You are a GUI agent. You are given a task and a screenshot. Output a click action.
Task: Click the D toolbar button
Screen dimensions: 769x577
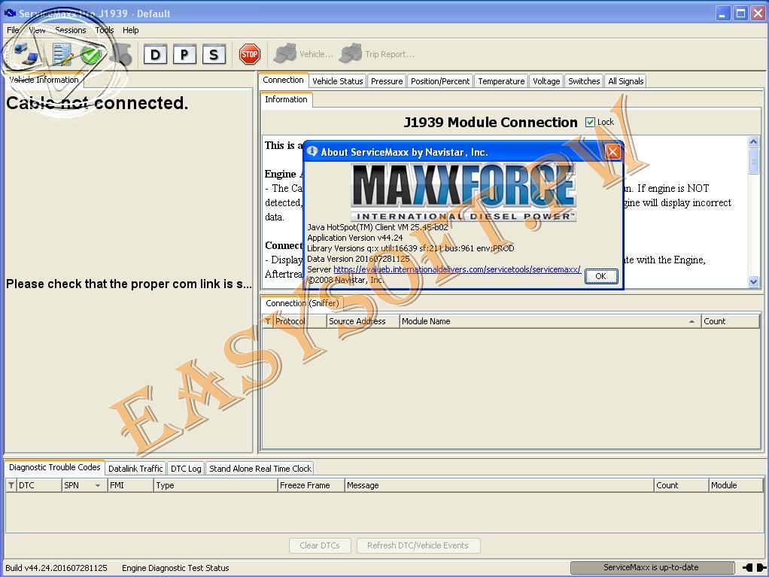click(155, 54)
